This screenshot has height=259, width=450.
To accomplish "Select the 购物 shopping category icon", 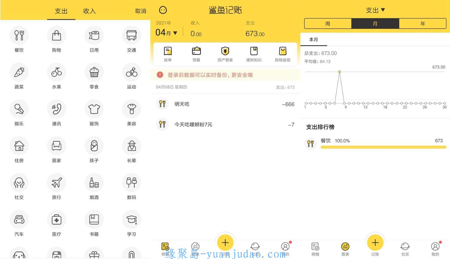I will click(57, 35).
